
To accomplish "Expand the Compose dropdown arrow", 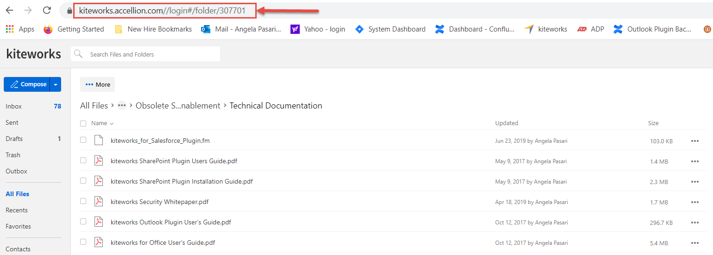I will pyautogui.click(x=56, y=84).
